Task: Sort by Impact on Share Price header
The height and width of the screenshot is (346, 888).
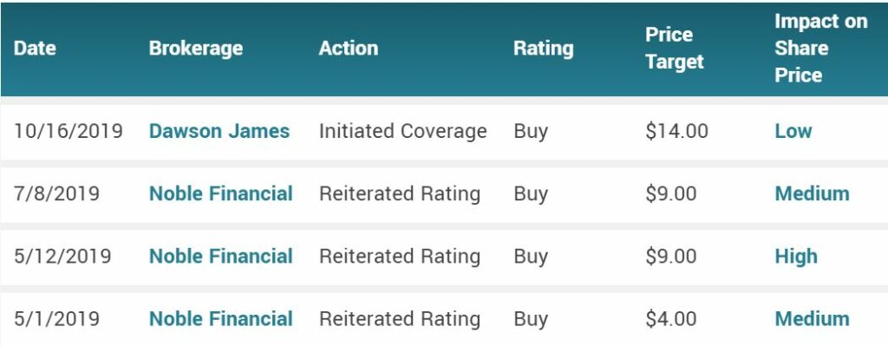Action: click(x=820, y=49)
